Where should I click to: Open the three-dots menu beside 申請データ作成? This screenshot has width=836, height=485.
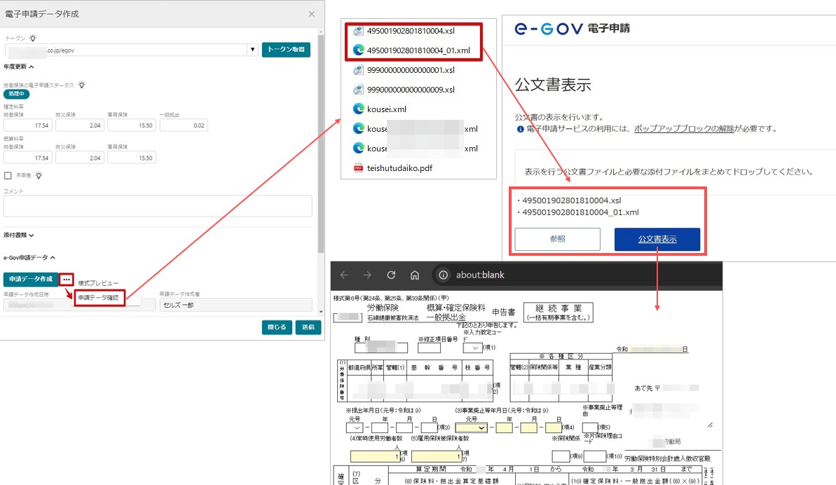click(x=66, y=279)
